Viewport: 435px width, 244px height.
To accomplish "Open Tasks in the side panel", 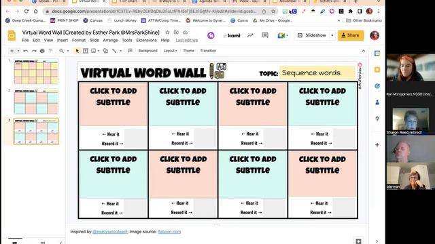I will pos(377,86).
